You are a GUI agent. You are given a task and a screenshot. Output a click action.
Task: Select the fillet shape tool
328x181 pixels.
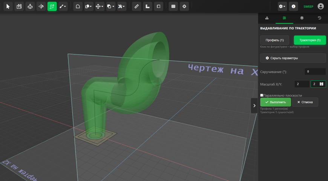click(78, 6)
